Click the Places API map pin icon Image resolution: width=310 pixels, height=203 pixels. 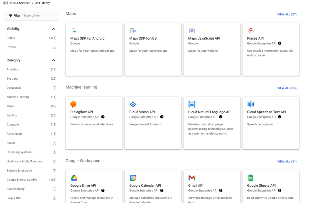pos(251,31)
